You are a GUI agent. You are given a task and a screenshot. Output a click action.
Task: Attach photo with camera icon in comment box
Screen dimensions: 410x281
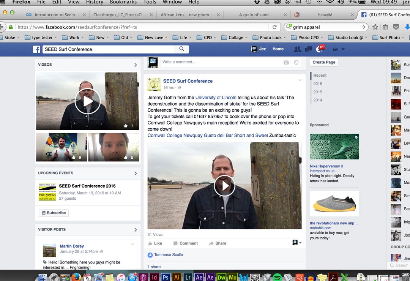(286, 62)
